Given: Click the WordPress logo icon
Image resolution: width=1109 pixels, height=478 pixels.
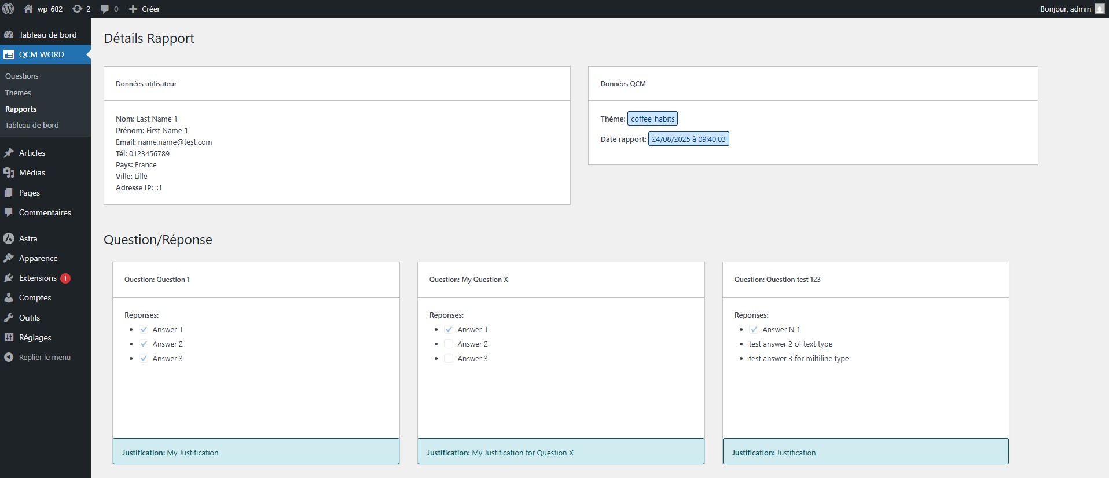Looking at the screenshot, I should click(9, 9).
